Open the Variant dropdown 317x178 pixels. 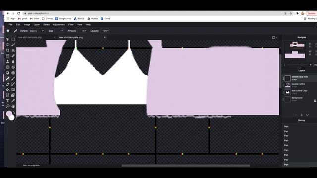pos(37,31)
